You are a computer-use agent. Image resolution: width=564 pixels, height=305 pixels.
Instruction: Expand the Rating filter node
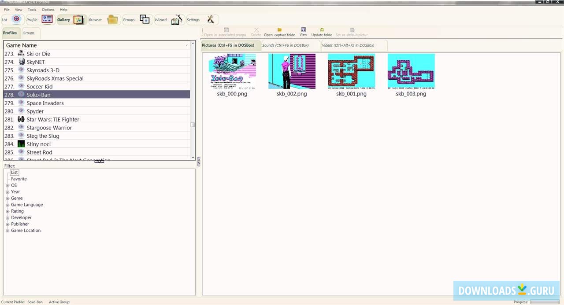(7, 211)
